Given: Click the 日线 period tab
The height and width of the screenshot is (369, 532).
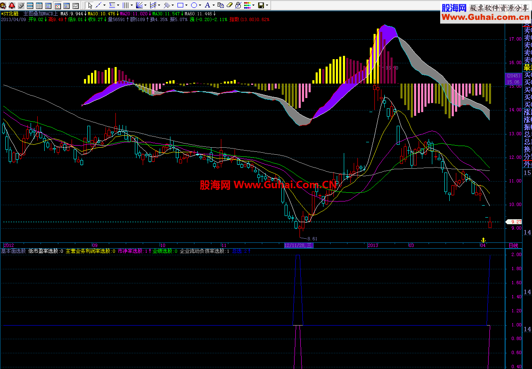Looking at the screenshot, I should [x=513, y=245].
